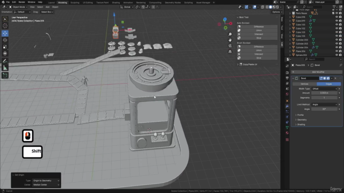344x193 pixels.
Task: Open the Tool properties tab icon
Action: (287, 66)
